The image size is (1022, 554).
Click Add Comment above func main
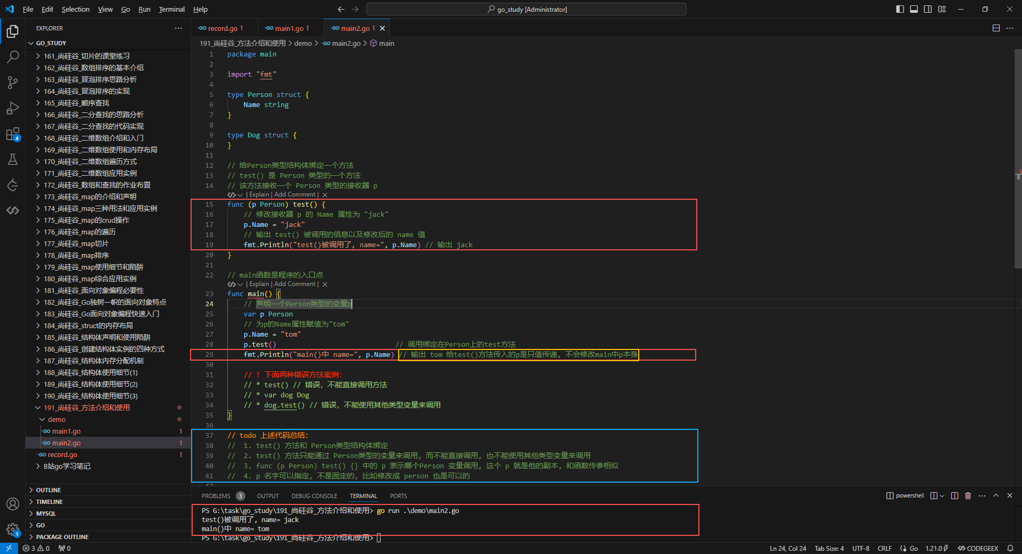(295, 284)
